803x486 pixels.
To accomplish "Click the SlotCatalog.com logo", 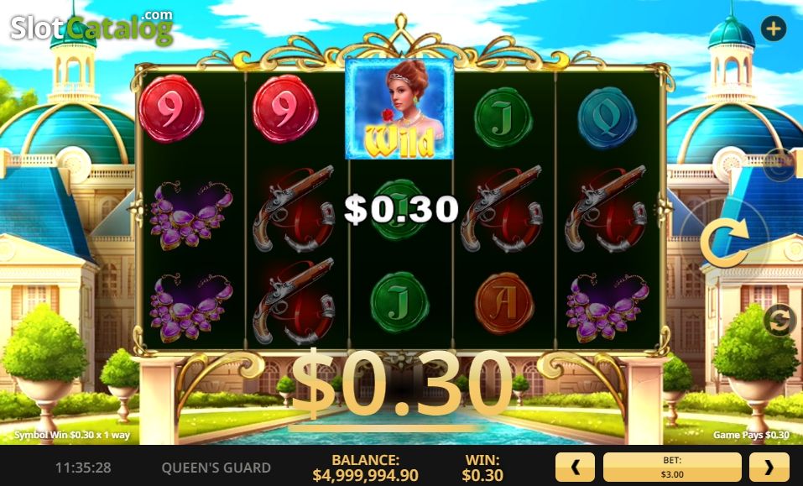I will pos(91,27).
